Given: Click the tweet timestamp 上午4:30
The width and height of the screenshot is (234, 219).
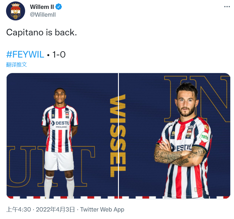Looking at the screenshot, I should (x=19, y=210).
